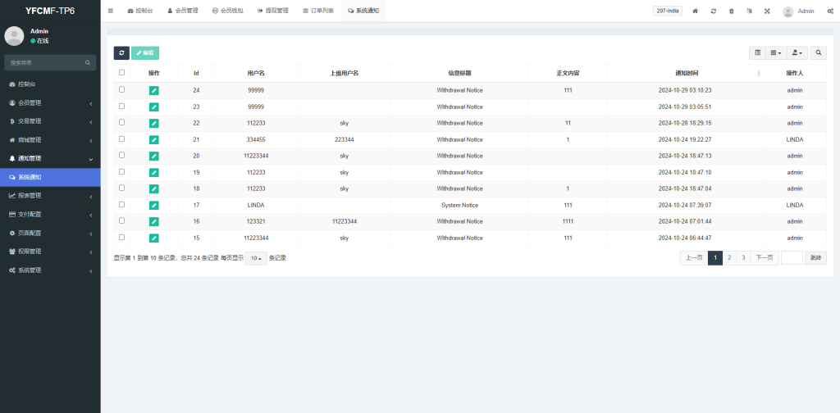The width and height of the screenshot is (840, 413).
Task: Toggle table card view icon
Action: click(757, 52)
